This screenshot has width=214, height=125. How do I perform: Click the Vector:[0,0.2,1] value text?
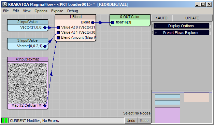tap(30, 46)
